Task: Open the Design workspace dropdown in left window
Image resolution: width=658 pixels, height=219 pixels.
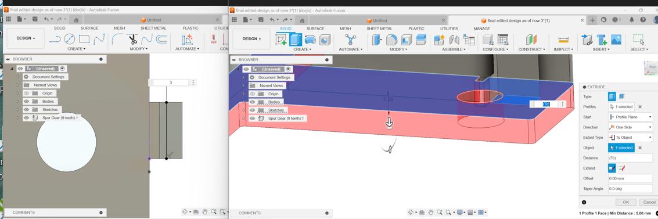Action: (x=26, y=38)
